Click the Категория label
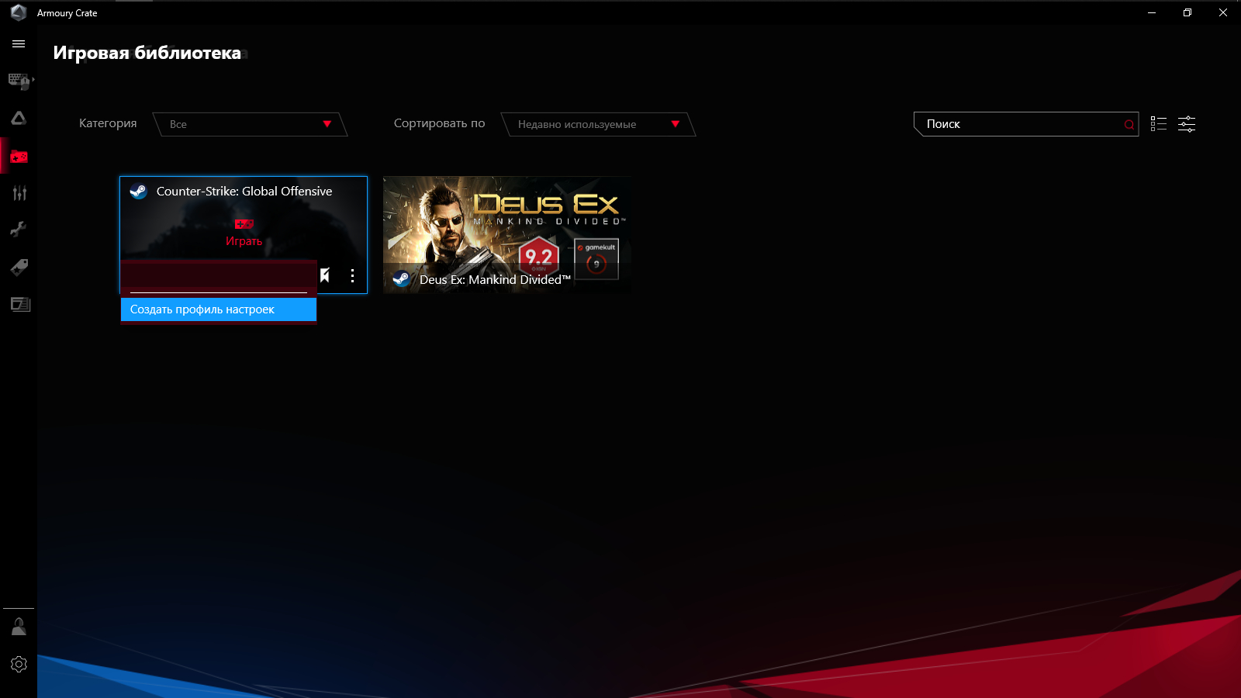 (108, 123)
